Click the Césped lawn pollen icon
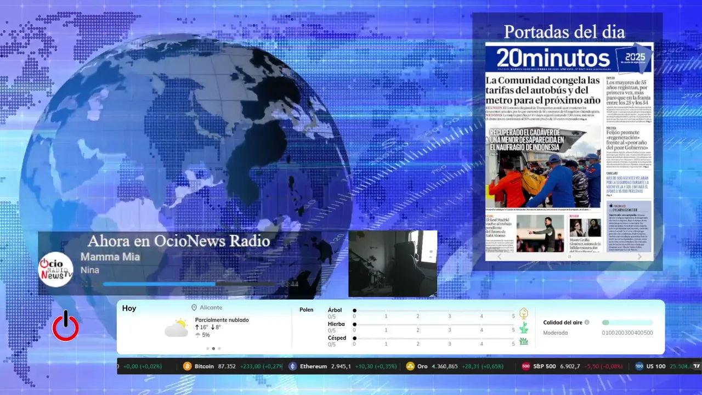This screenshot has width=702, height=395. 524,341
